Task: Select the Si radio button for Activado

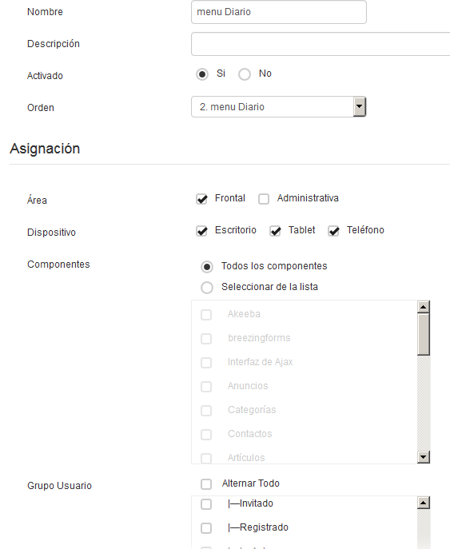Action: pos(202,74)
